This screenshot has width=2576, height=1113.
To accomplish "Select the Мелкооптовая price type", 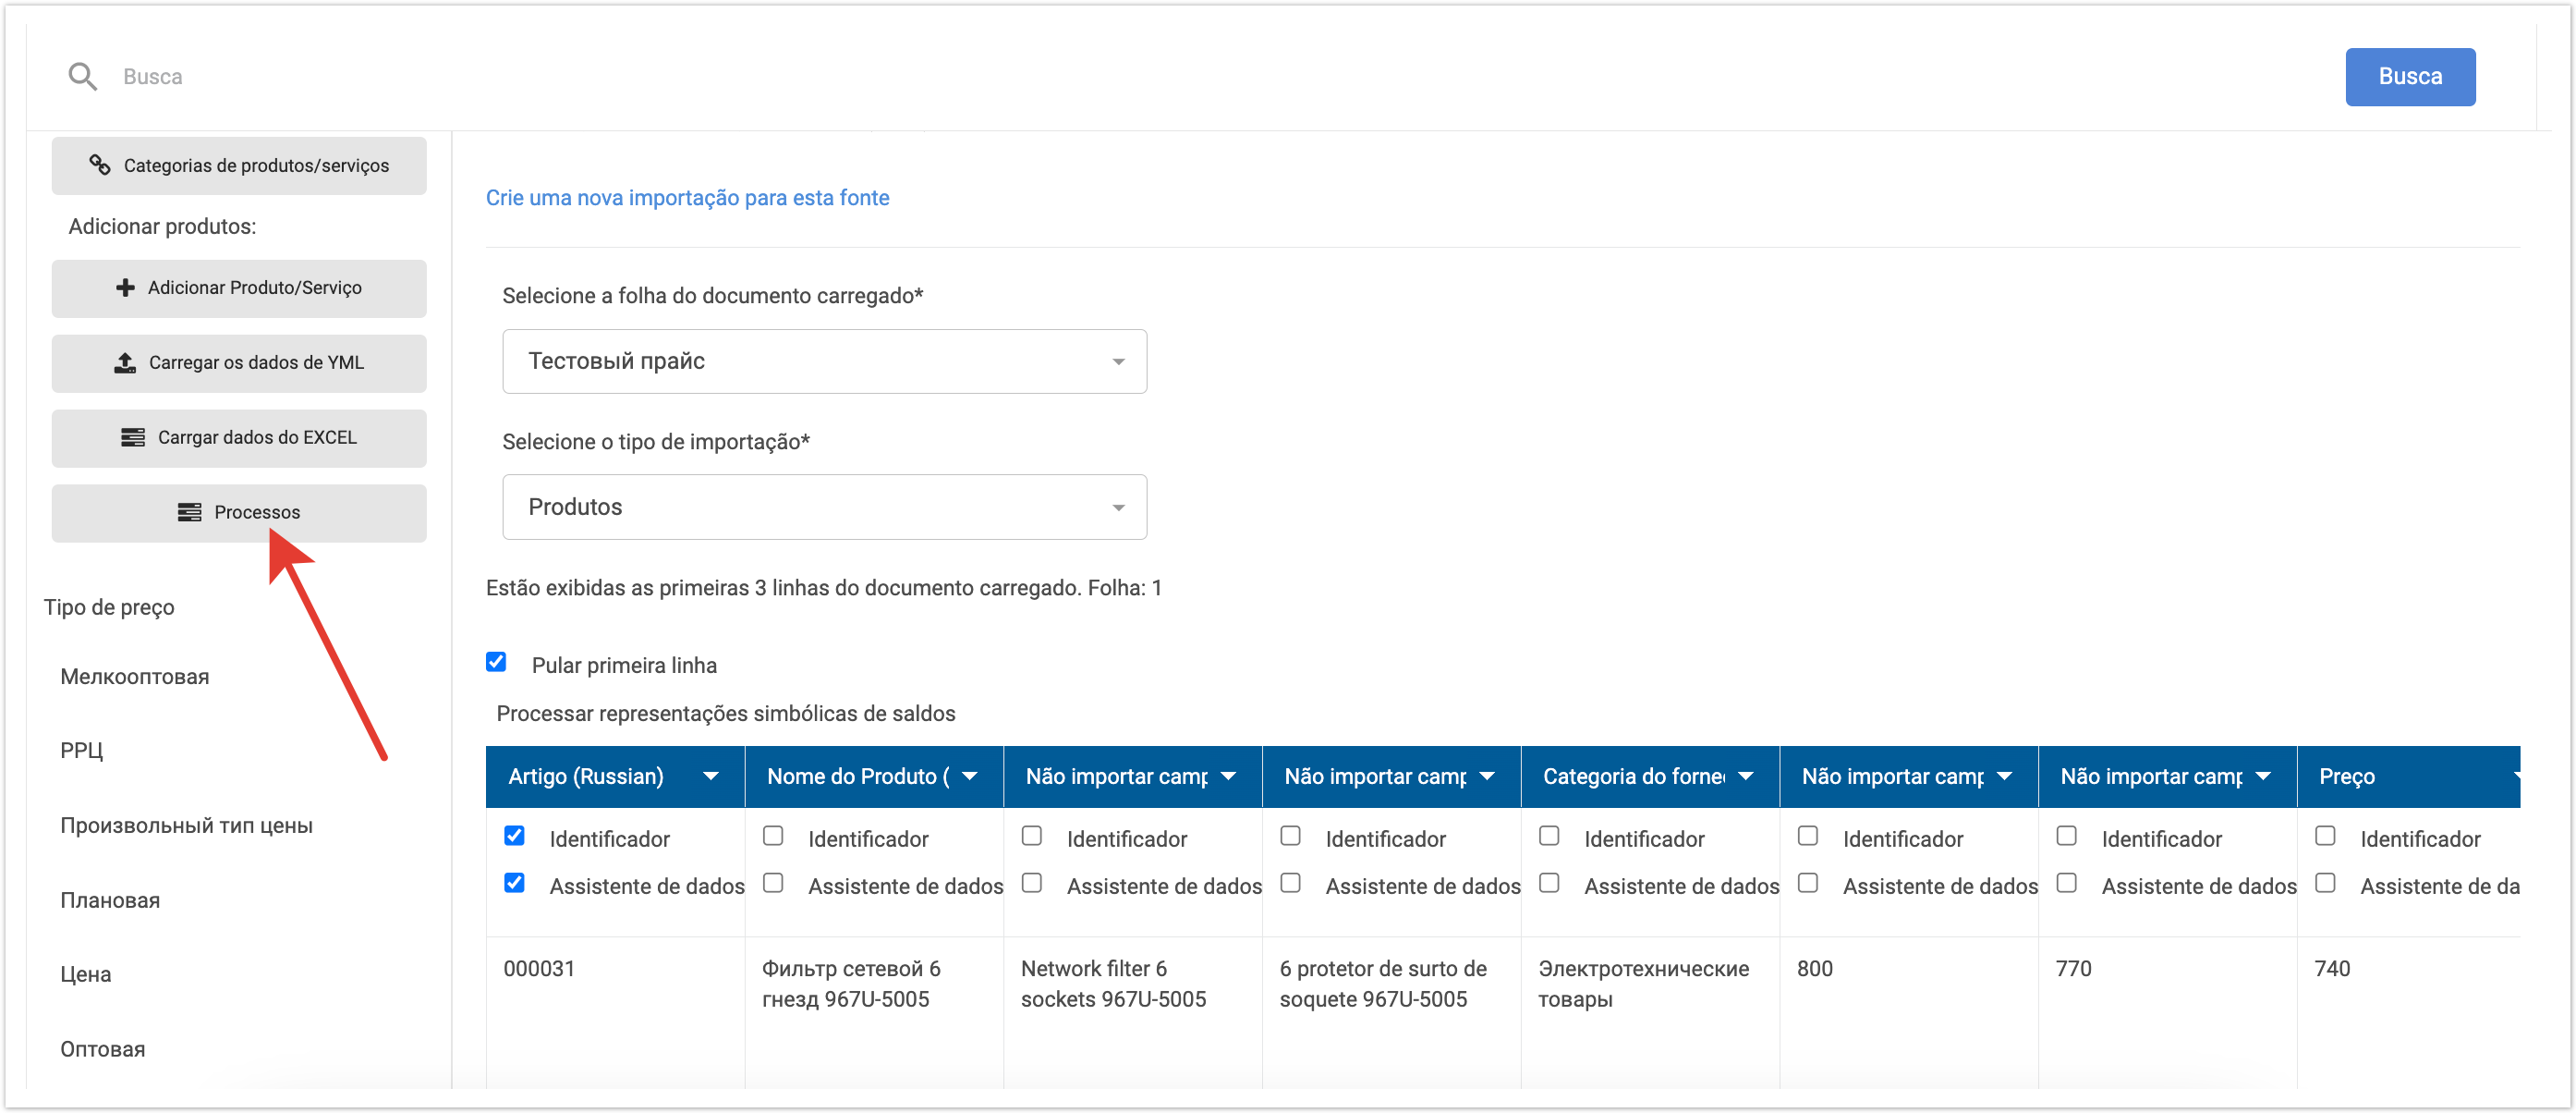I will (x=135, y=677).
